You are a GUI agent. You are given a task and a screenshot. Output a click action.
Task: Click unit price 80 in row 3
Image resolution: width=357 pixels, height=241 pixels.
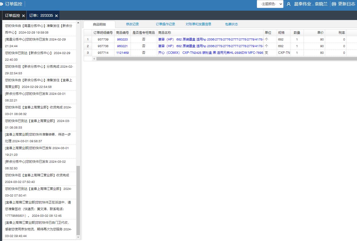tap(314, 53)
